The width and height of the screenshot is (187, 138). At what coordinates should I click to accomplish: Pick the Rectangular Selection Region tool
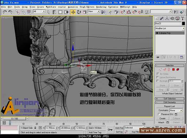(60, 12)
